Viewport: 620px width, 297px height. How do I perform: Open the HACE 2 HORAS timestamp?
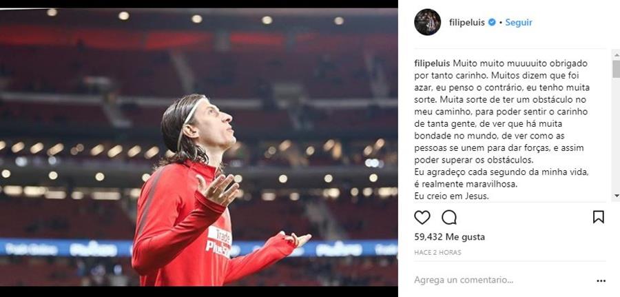click(x=437, y=252)
